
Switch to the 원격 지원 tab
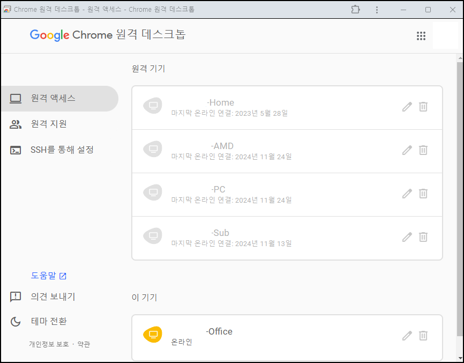(x=59, y=124)
